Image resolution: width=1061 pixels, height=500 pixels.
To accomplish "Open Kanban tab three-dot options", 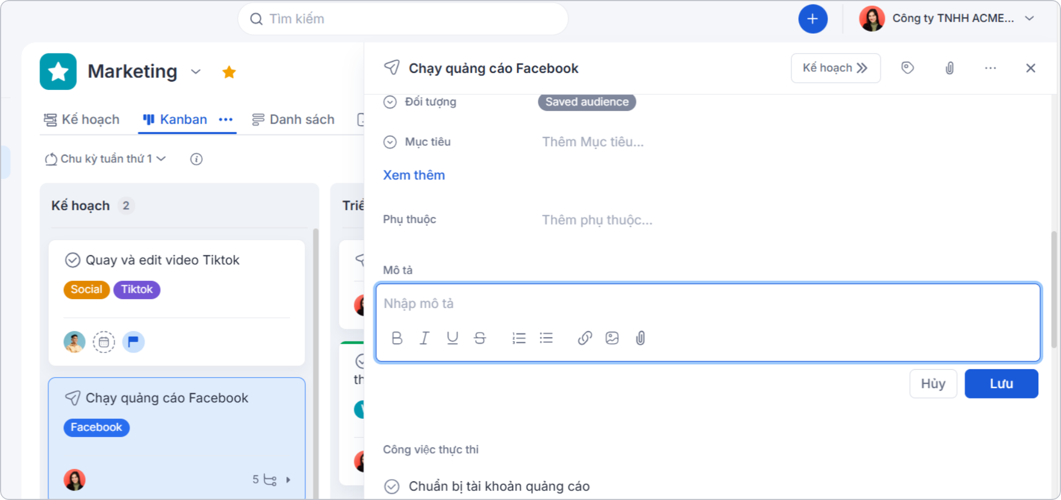I will pyautogui.click(x=225, y=119).
